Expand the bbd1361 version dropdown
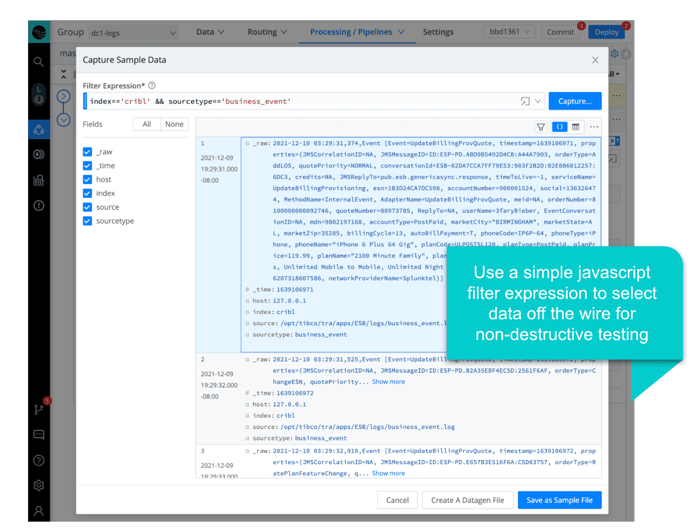This screenshot has height=529, width=694. tap(509, 32)
